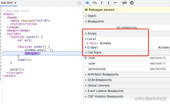Image resolution: width=170 pixels, height=104 pixels.
Task: Click the 'function inner()' declaration line
Action: [x=34, y=47]
